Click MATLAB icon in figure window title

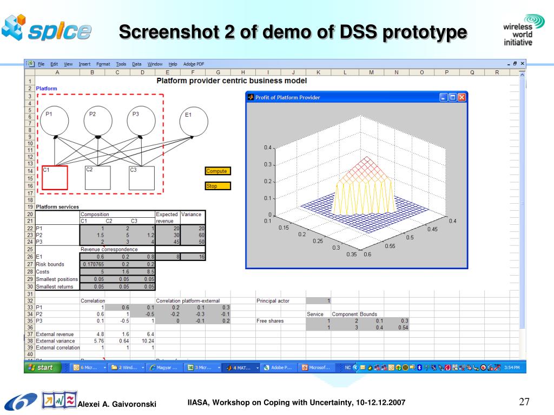click(250, 97)
